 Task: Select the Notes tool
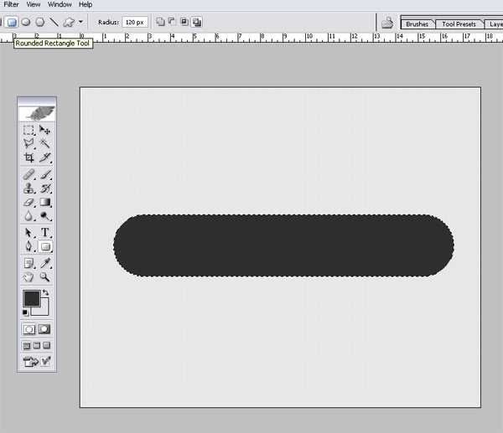pos(29,264)
